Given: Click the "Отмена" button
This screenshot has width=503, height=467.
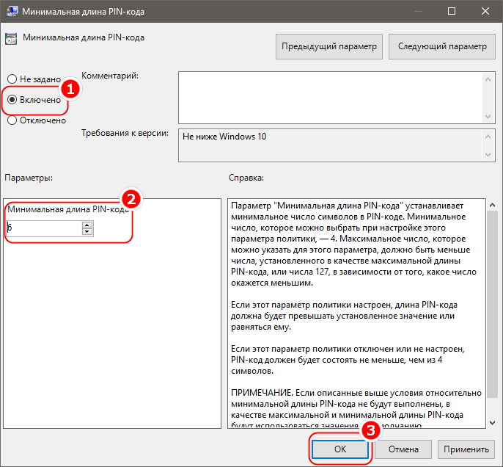Looking at the screenshot, I should tap(403, 449).
